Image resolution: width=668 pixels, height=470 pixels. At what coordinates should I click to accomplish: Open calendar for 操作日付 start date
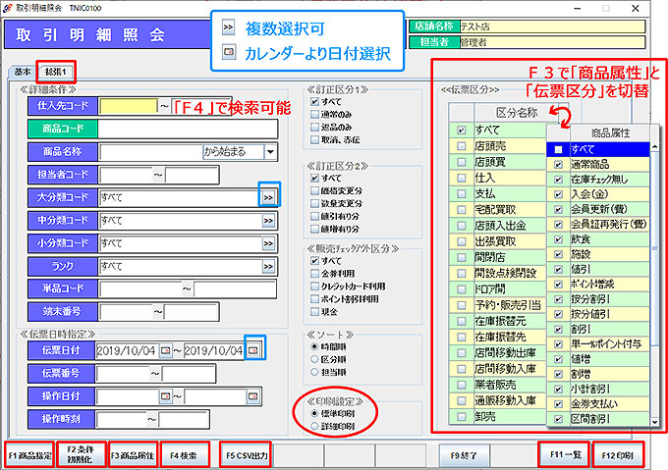click(165, 396)
